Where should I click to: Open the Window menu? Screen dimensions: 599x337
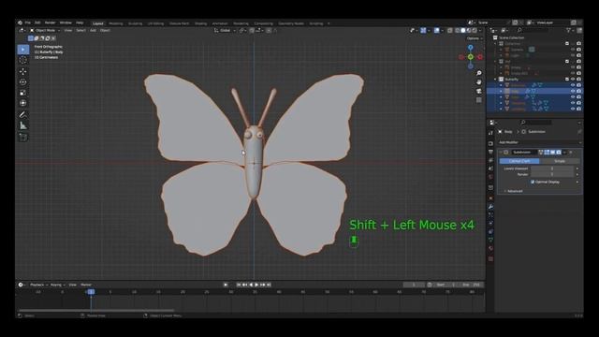click(66, 22)
